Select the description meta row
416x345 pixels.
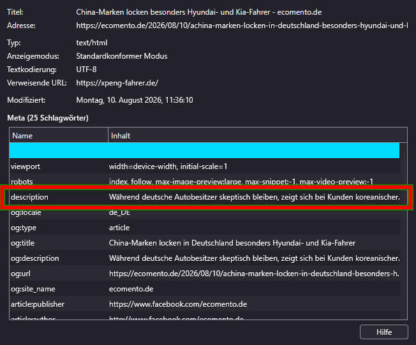pyautogui.click(x=204, y=197)
